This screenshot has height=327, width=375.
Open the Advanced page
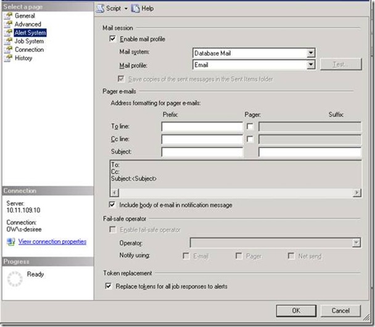point(28,24)
